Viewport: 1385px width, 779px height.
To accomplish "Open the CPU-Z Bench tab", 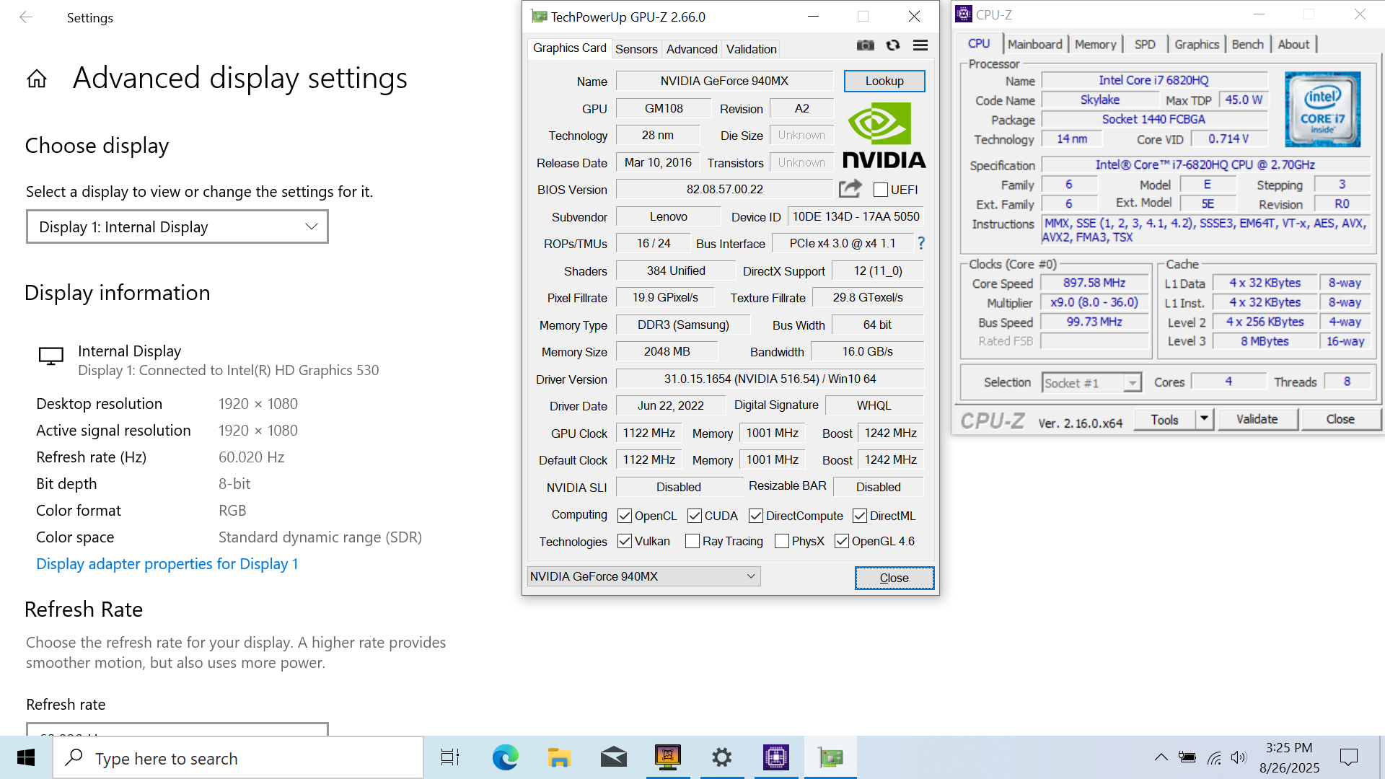I will (1247, 44).
